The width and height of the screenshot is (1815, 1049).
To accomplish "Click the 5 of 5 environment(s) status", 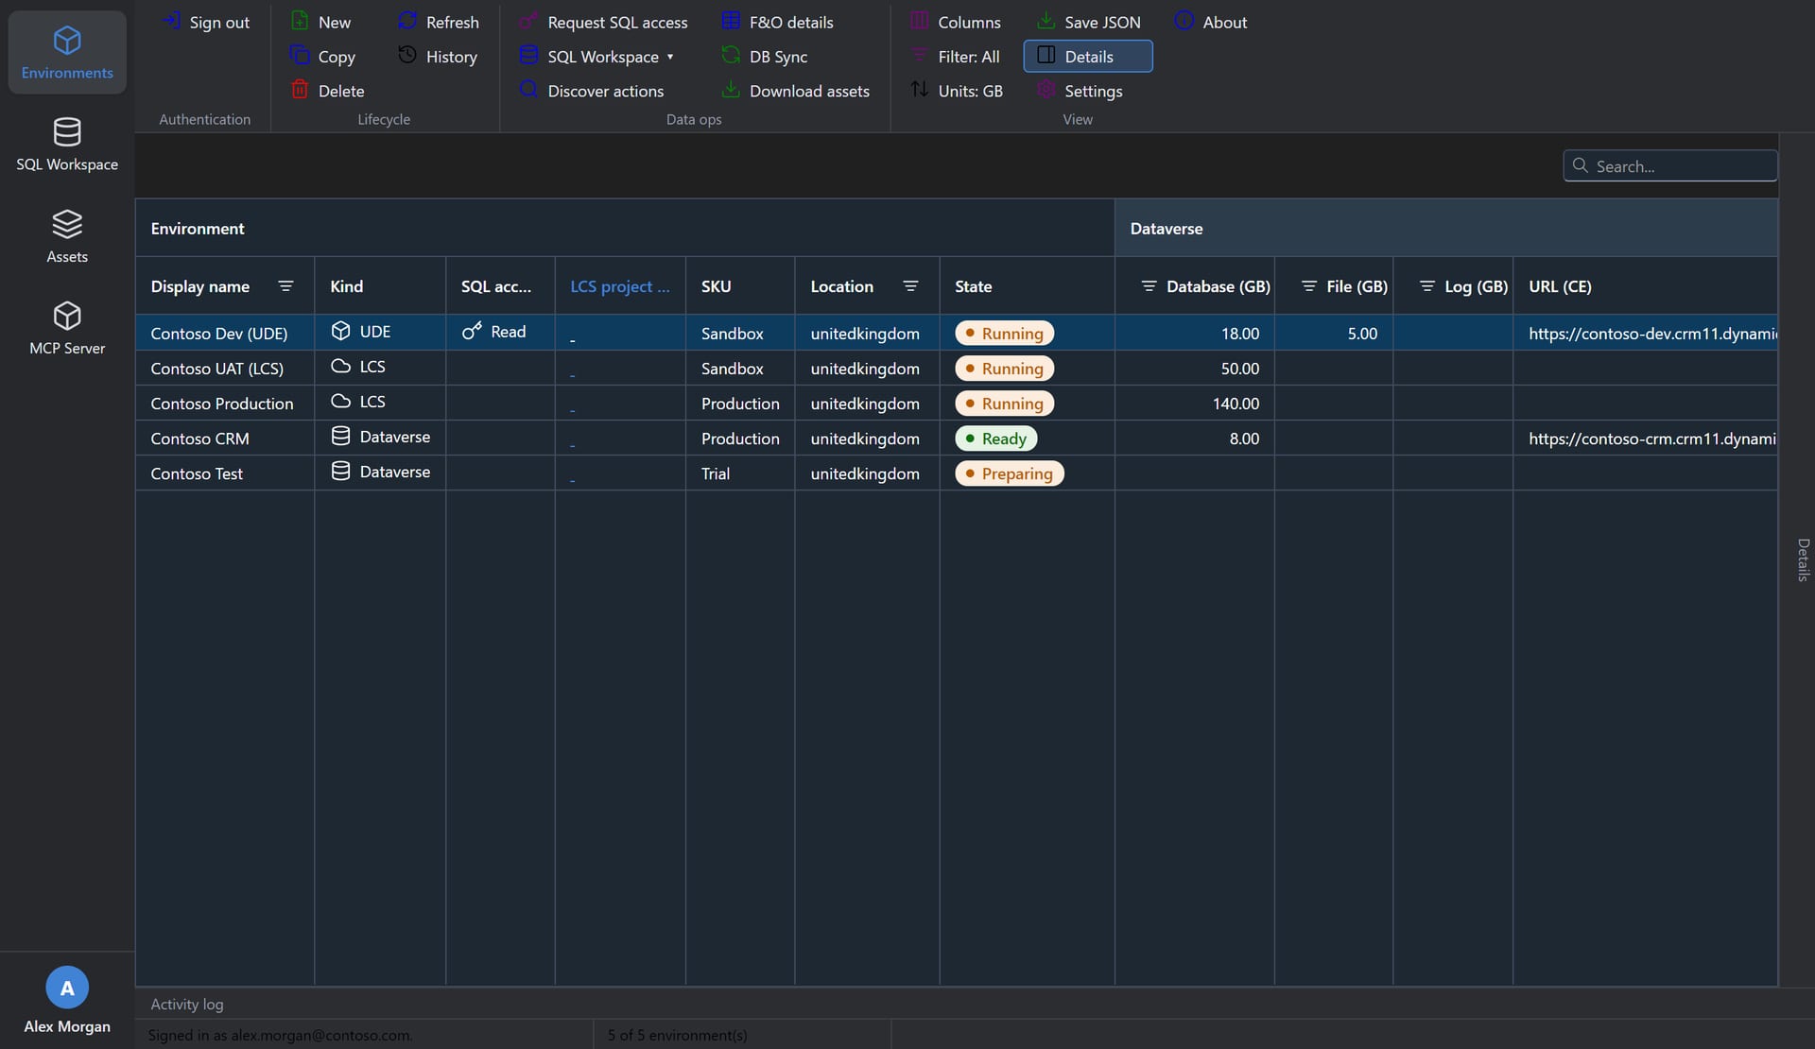I will [x=677, y=1035].
